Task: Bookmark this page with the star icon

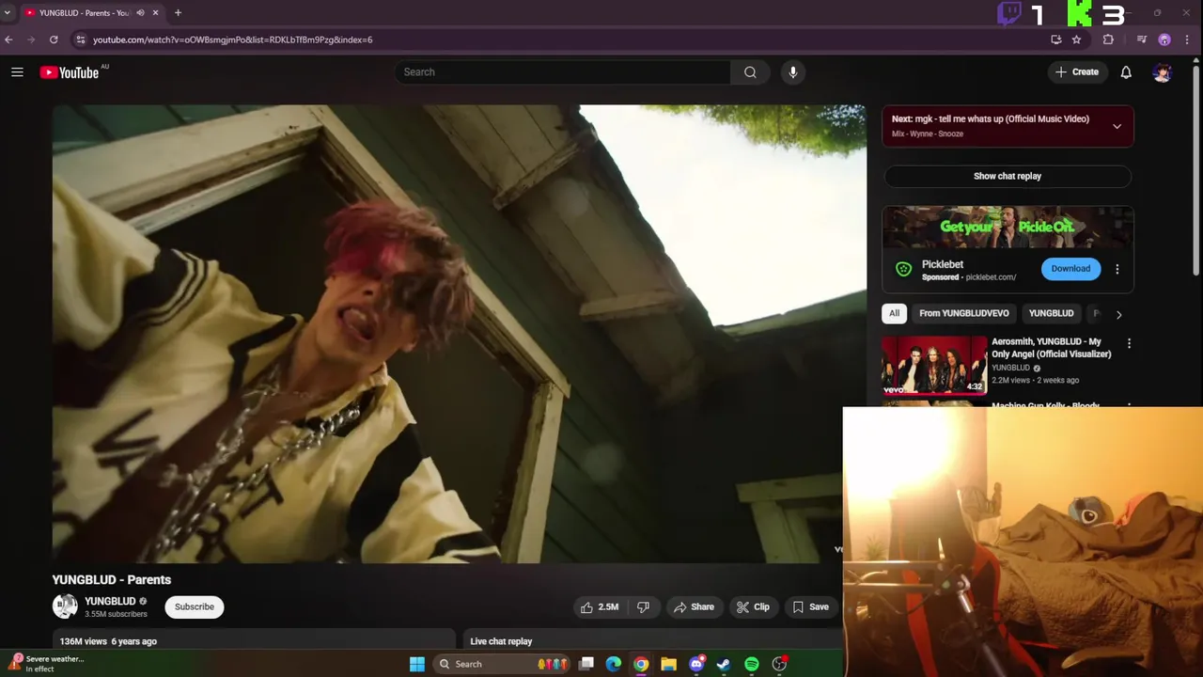Action: pyautogui.click(x=1076, y=39)
